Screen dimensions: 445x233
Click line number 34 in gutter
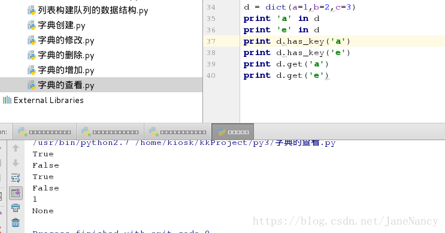pos(211,7)
